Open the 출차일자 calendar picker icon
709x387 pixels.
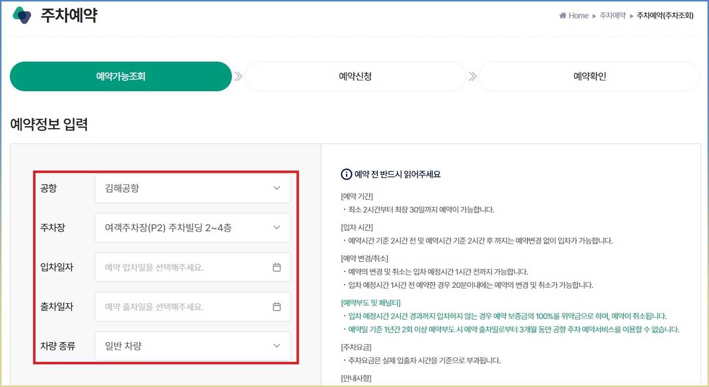(x=276, y=306)
